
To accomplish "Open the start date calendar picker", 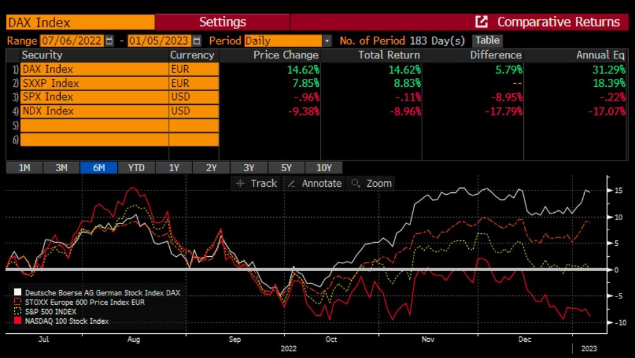I will [x=109, y=41].
